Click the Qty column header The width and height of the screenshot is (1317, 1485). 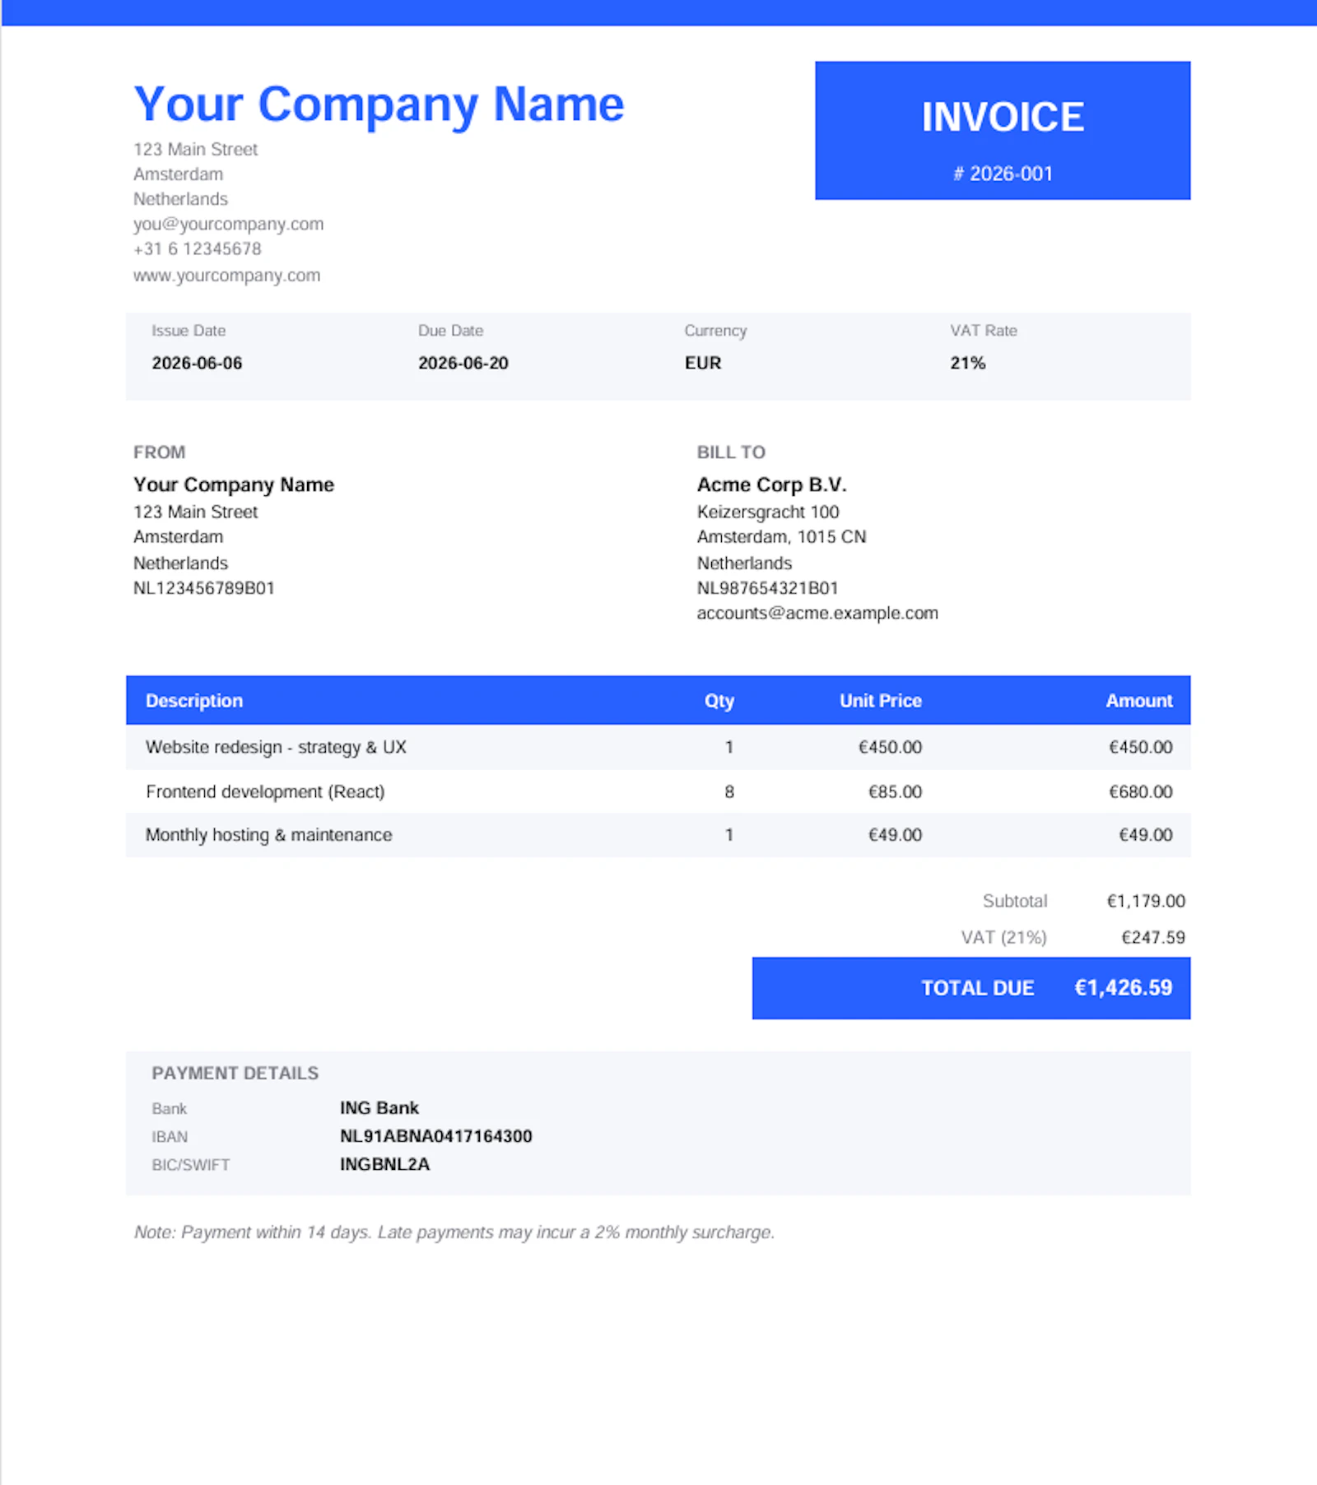(x=719, y=701)
